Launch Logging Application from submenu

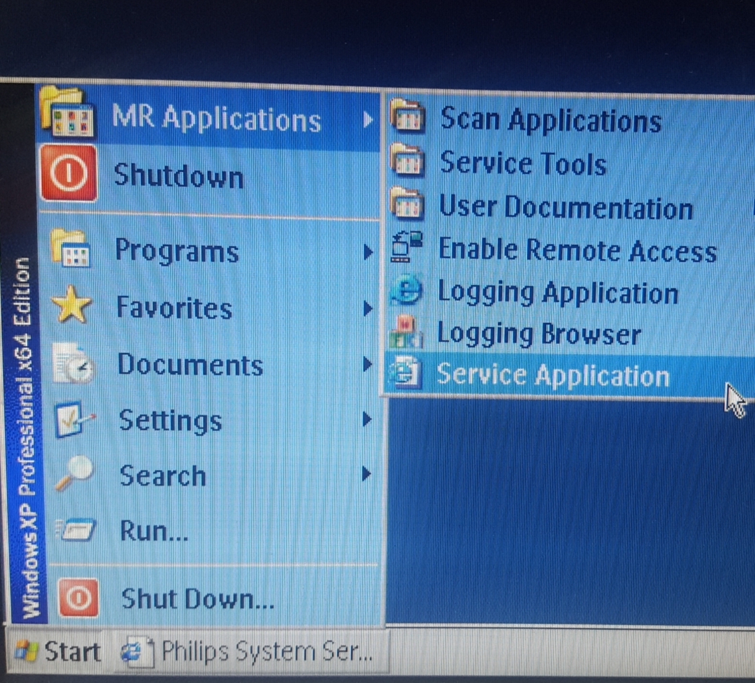(570, 292)
